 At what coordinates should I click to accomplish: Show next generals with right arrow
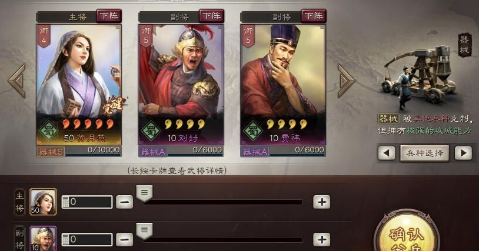pyautogui.click(x=346, y=81)
